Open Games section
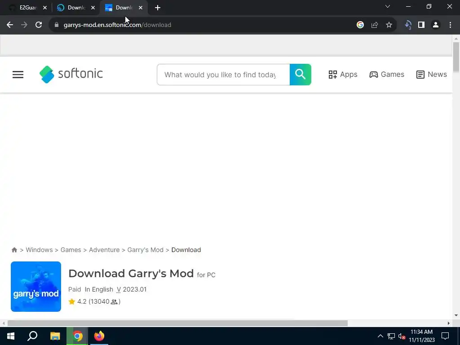Viewport: 460px width, 345px height. coord(387,75)
